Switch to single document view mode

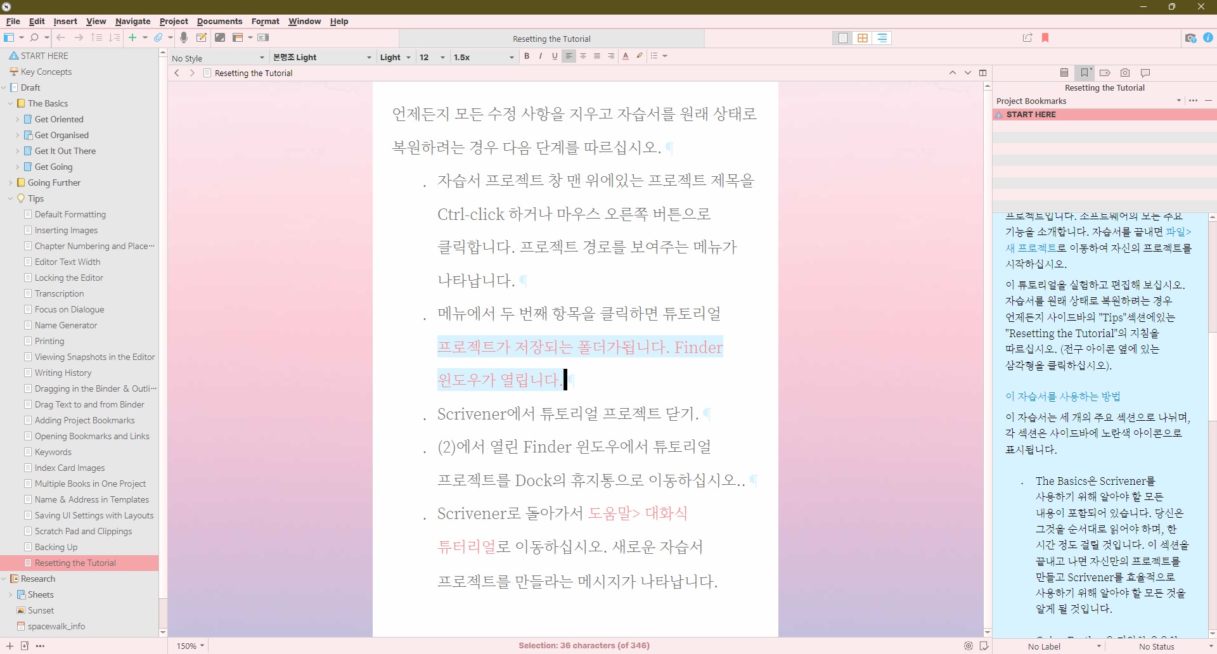click(x=843, y=38)
